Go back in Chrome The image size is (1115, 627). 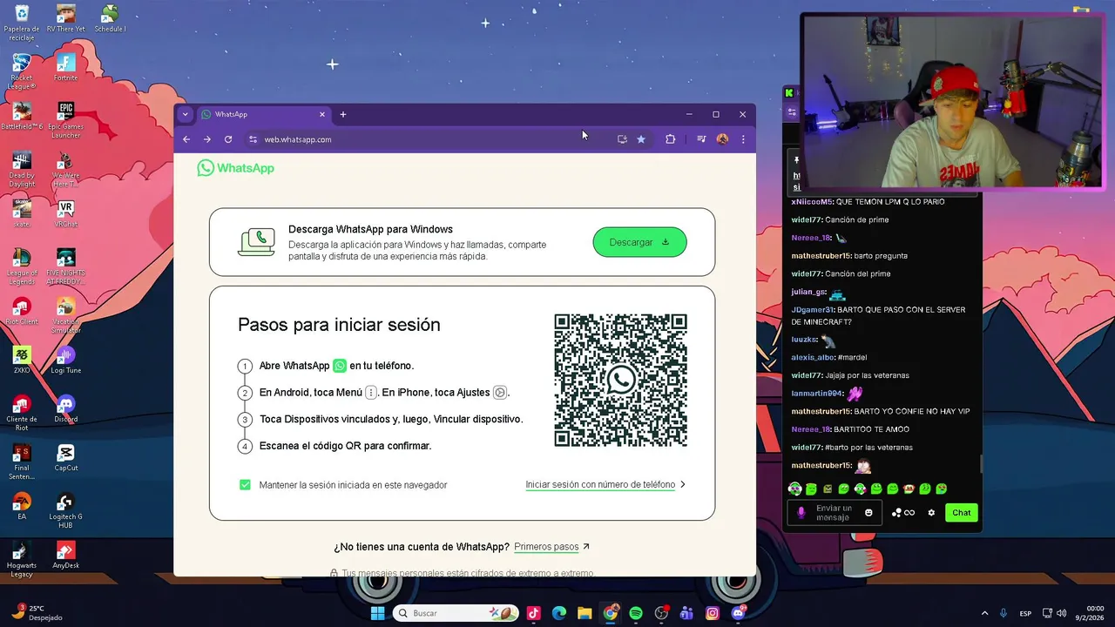tap(186, 139)
